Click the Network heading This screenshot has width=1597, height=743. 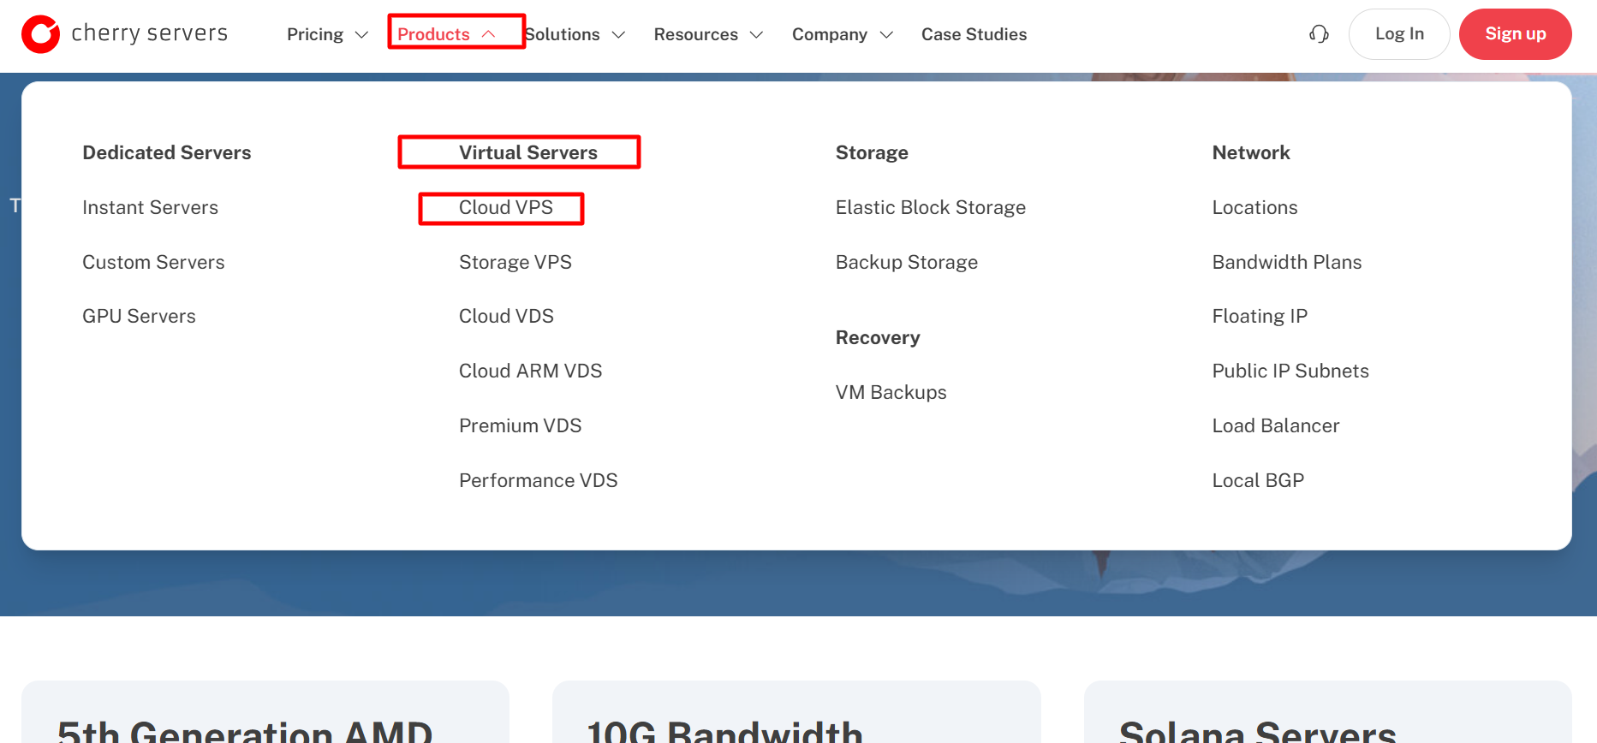point(1251,152)
